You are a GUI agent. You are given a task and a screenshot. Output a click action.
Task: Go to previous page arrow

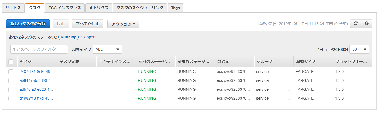314,50
